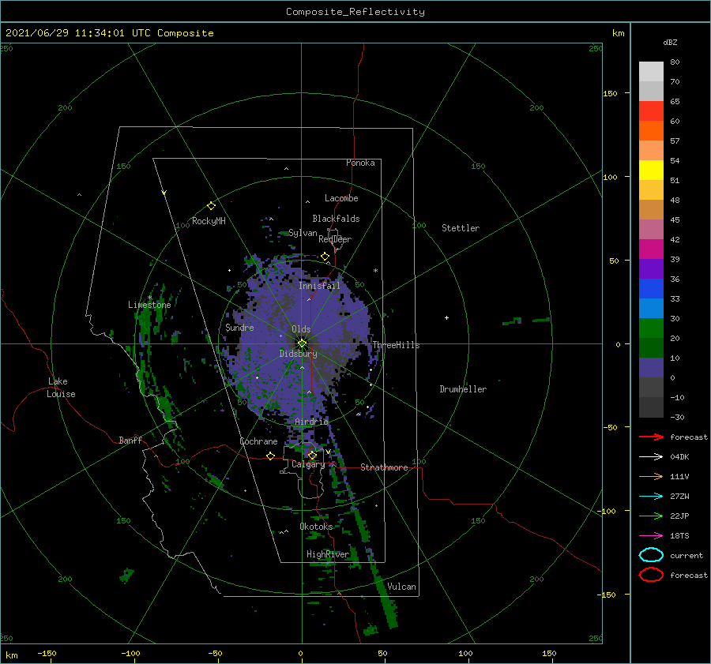Click the red forecast ellipse legend icon
The image size is (711, 664).
point(651,575)
